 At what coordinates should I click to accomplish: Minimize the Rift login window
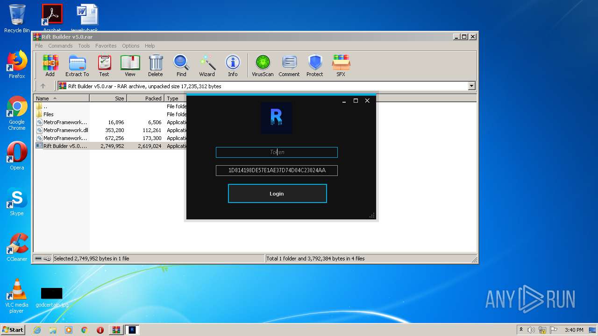[x=344, y=101]
